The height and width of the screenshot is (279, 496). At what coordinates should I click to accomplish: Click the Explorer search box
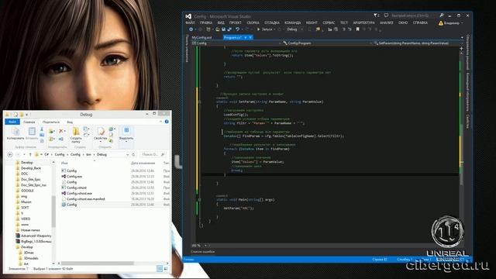click(153, 154)
